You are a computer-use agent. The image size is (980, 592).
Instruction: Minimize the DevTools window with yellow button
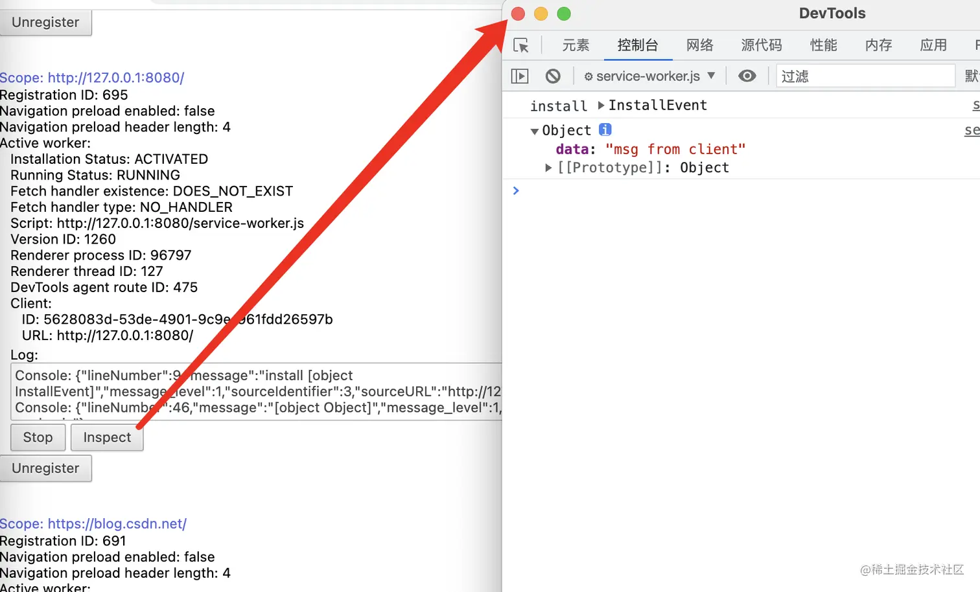click(541, 14)
